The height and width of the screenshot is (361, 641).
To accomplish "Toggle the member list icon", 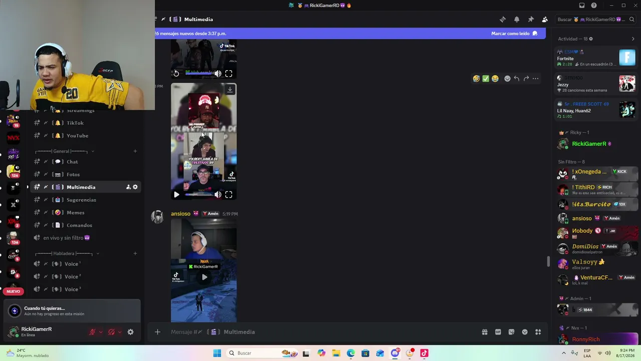I will [545, 20].
